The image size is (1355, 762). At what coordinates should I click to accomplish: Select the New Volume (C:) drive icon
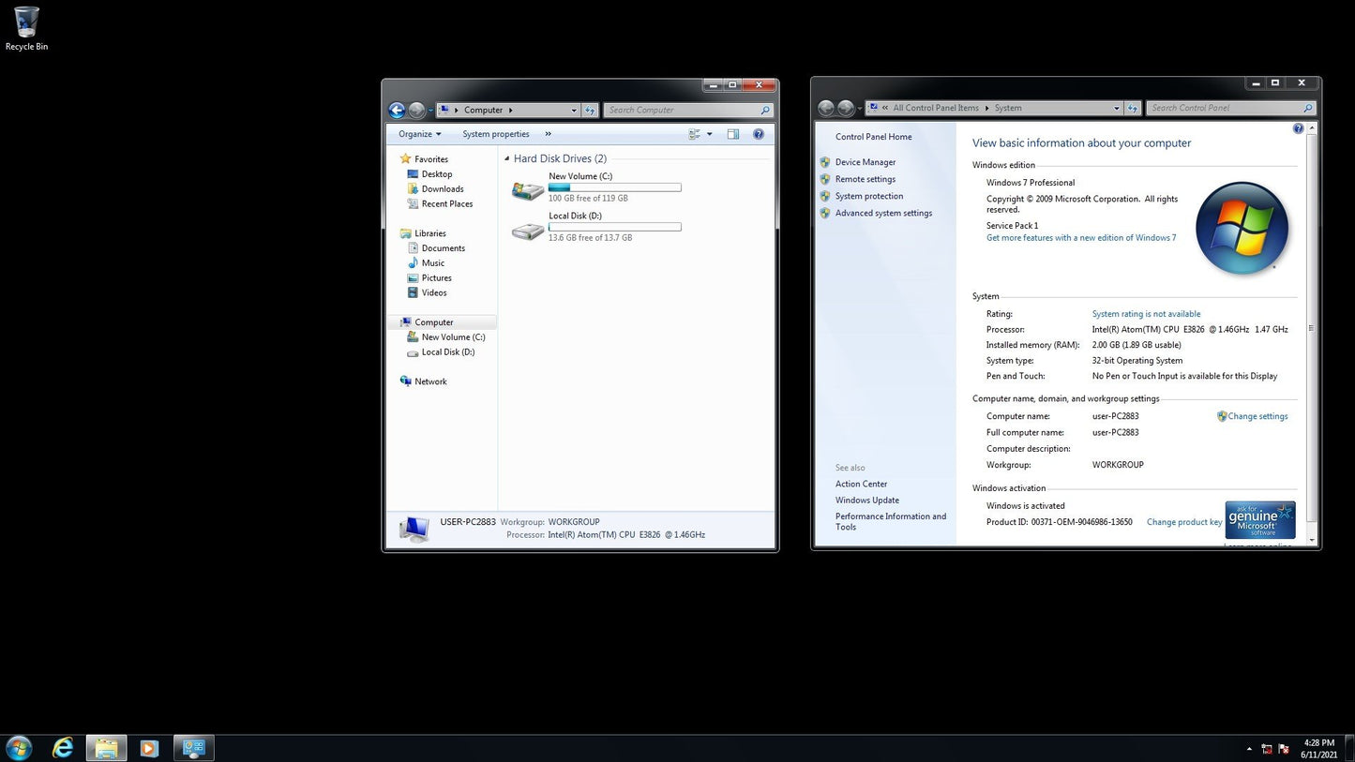point(528,190)
